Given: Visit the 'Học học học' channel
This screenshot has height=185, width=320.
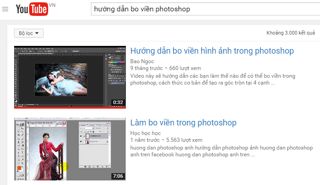Looking at the screenshot, I should point(145,133).
